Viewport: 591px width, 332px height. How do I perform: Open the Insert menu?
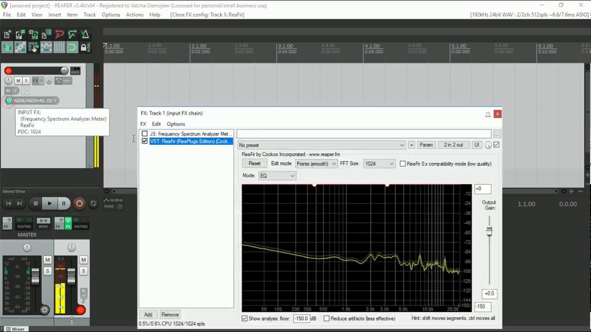point(54,15)
